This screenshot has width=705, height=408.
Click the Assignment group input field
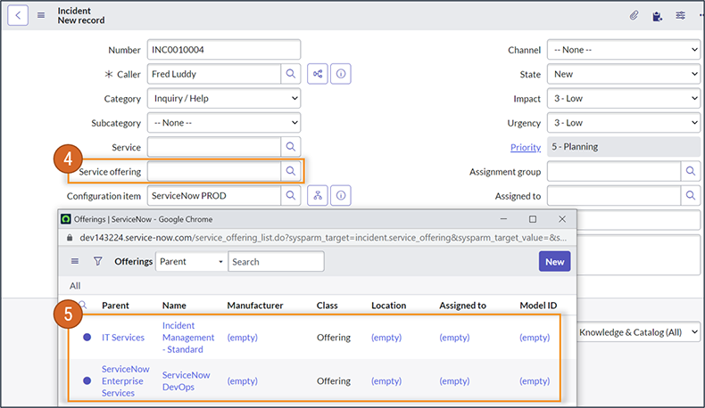pos(614,171)
